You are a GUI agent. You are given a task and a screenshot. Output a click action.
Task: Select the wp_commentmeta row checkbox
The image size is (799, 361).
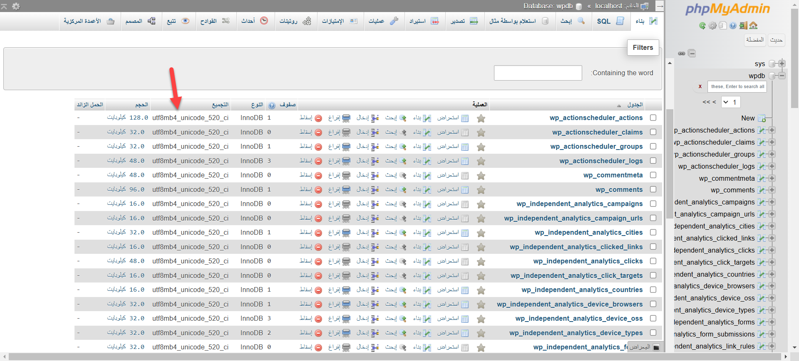point(653,175)
